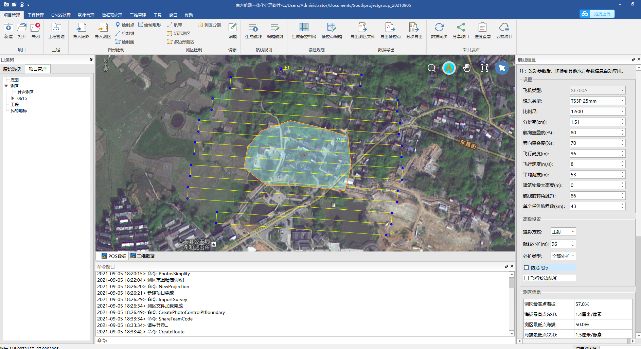641x349 pixels.
Task: Activate the hand pan tool on map
Action: [x=467, y=68]
